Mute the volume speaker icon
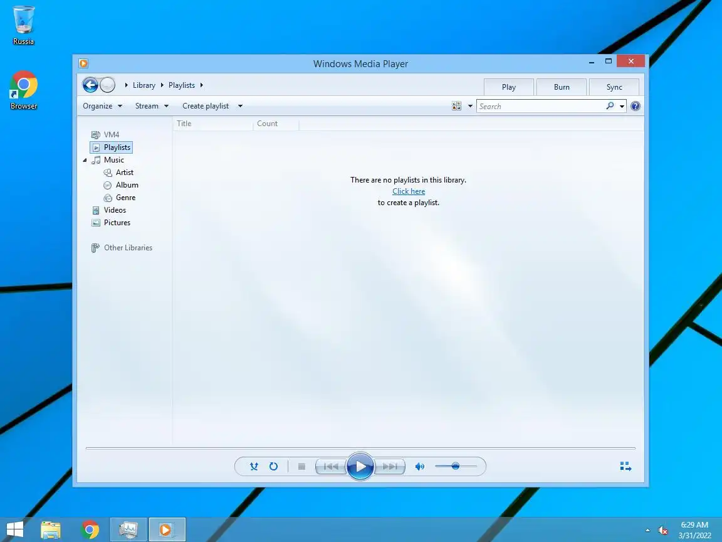The width and height of the screenshot is (722, 542). click(419, 467)
